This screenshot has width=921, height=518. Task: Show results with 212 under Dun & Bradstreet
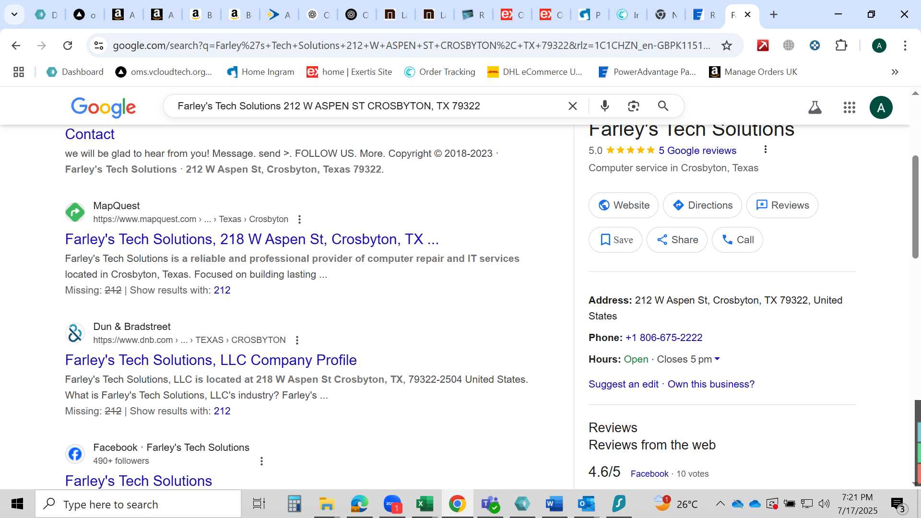(222, 411)
